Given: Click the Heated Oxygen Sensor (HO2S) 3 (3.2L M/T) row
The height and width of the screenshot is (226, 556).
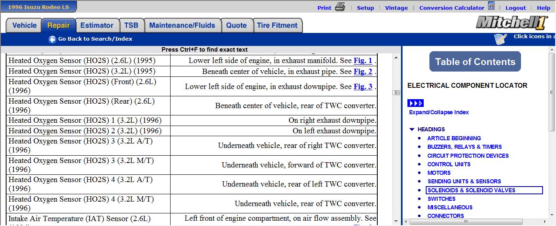Looking at the screenshot, I should point(192,165).
